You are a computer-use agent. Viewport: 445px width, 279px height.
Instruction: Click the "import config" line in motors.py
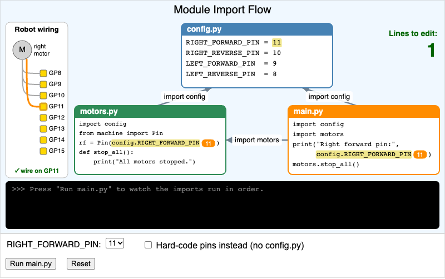(x=103, y=124)
